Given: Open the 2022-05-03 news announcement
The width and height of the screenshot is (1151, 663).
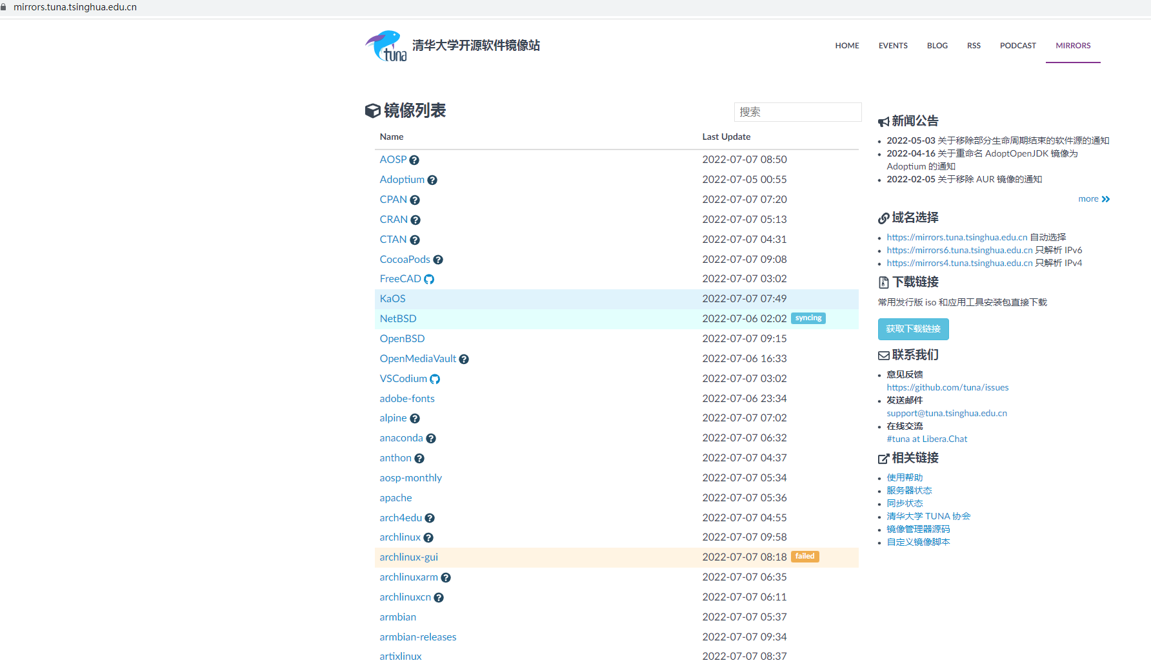Looking at the screenshot, I should [x=997, y=141].
